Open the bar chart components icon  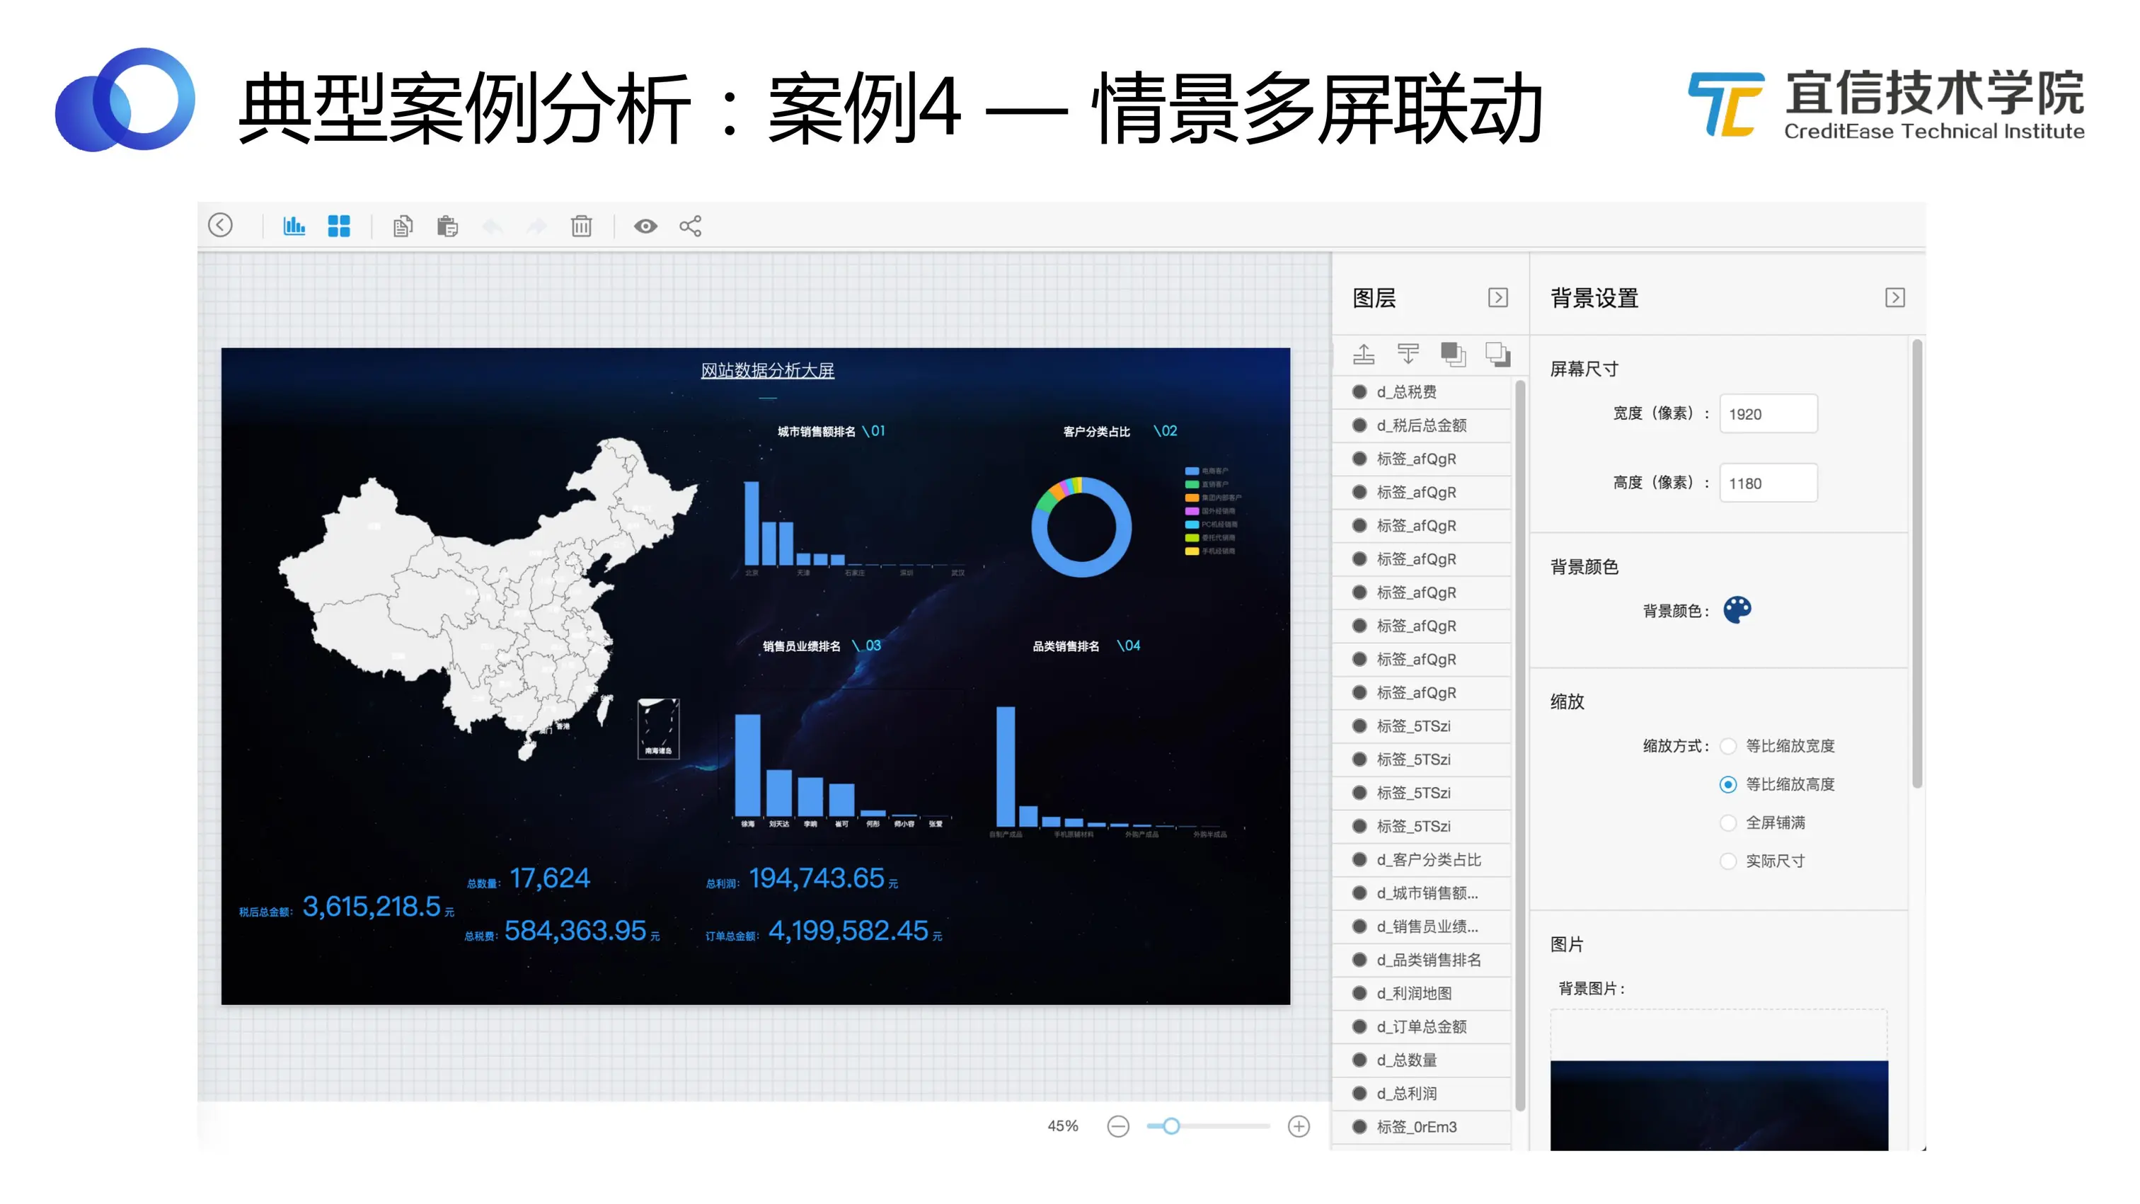294,226
